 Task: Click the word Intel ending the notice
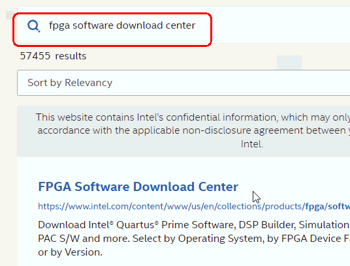tap(252, 144)
